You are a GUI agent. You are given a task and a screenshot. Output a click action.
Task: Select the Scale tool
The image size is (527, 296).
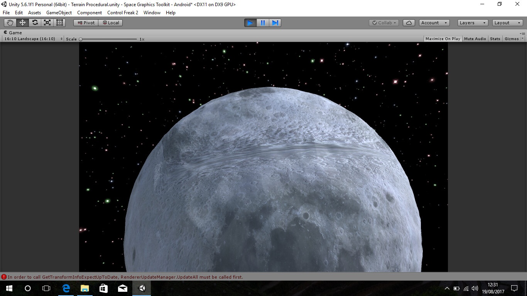point(47,22)
